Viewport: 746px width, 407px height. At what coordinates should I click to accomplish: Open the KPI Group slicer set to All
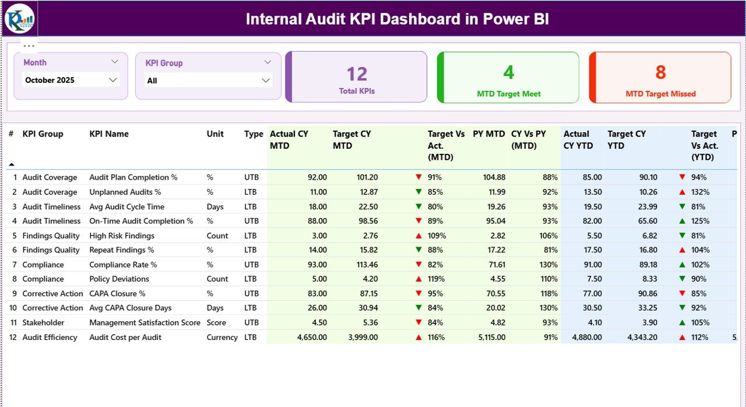[208, 80]
